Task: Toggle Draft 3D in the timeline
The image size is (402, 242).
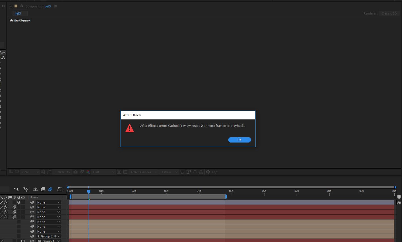Action: tap(26, 189)
